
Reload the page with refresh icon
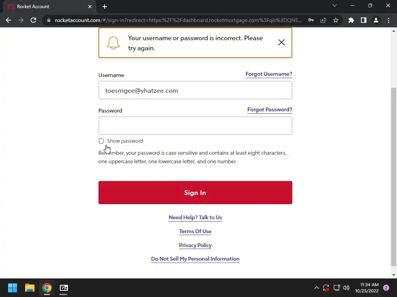pos(33,20)
